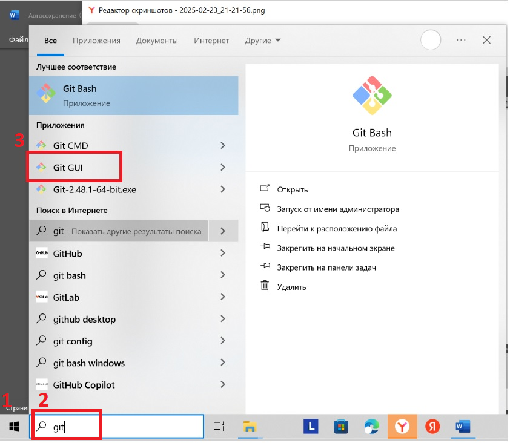Switch to Документы search tab
510x443 pixels.
coord(157,41)
